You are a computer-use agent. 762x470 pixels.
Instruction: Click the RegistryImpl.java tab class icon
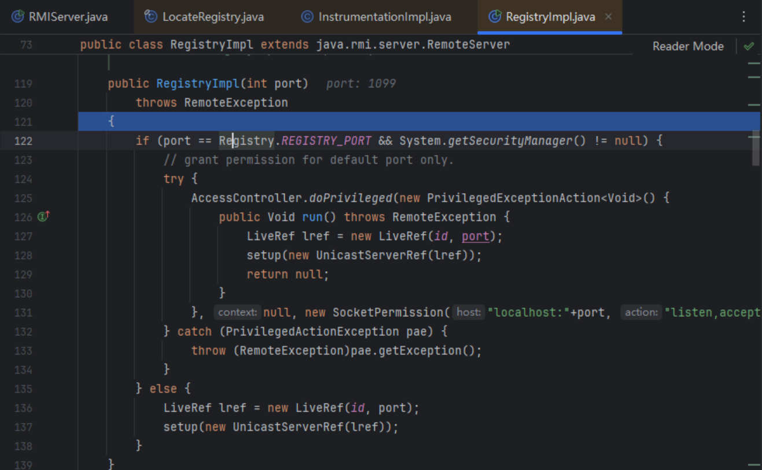(495, 17)
